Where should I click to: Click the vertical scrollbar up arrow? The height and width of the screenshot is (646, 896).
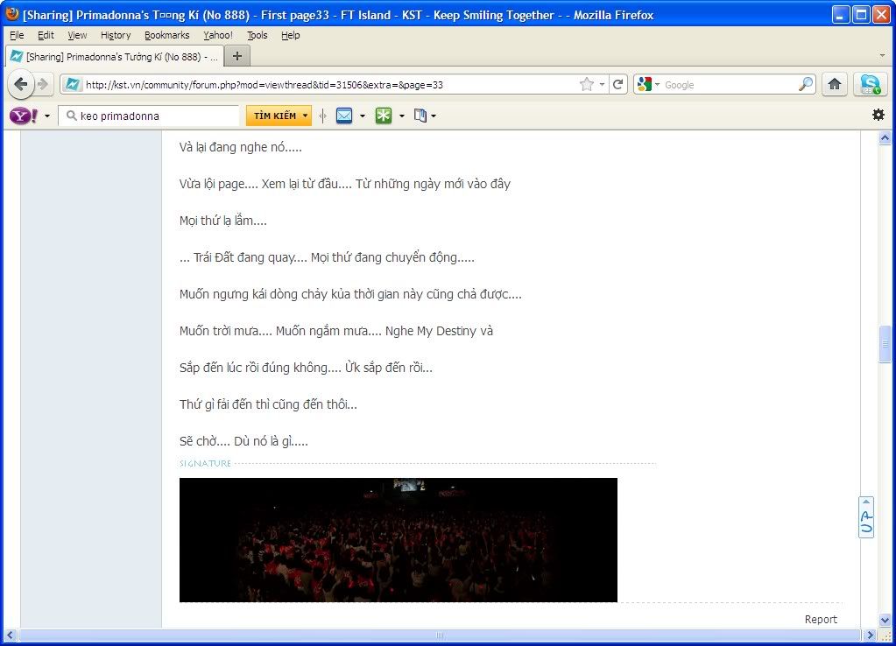(885, 137)
